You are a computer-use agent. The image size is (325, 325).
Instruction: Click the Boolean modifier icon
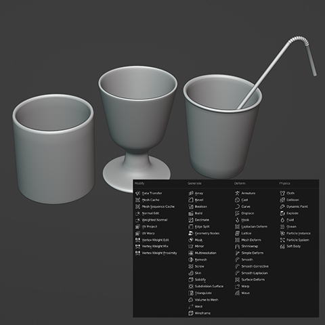click(x=191, y=207)
